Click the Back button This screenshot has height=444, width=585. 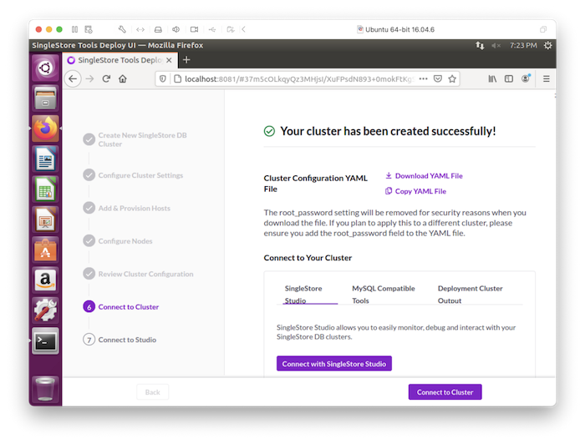pyautogui.click(x=153, y=392)
